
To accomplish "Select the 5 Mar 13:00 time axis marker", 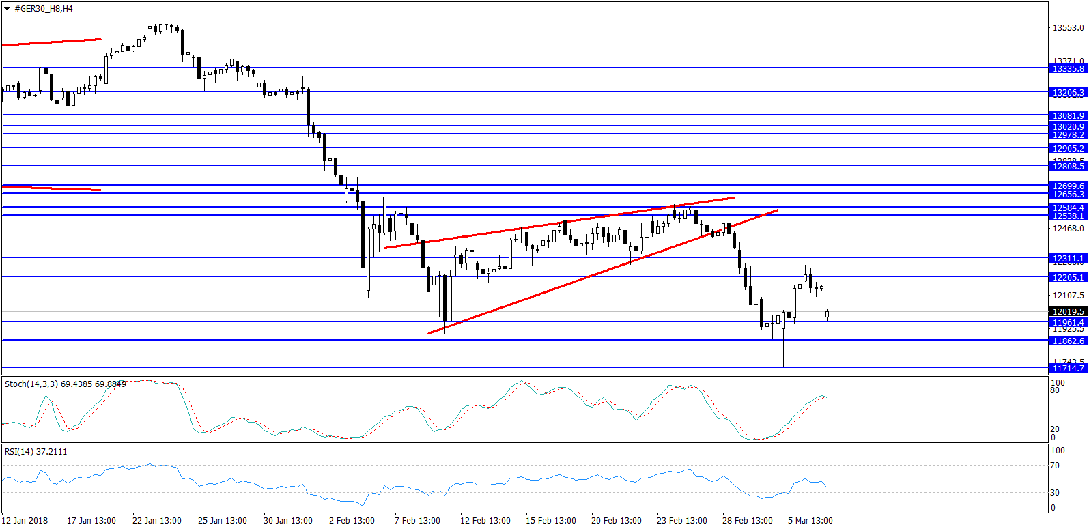I will tap(810, 520).
